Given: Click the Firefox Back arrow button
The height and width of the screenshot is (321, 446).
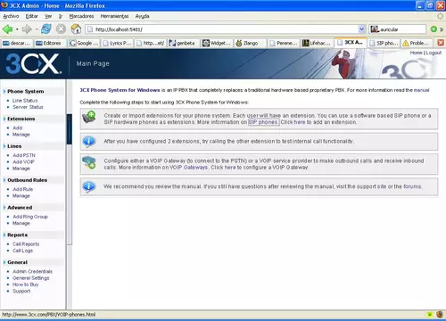Looking at the screenshot, I should [7, 29].
